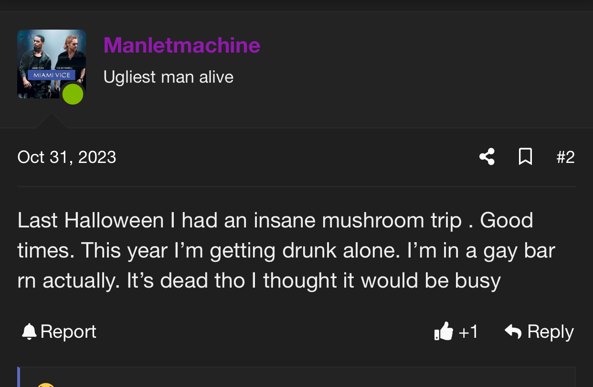Click the share post icon
This screenshot has width=593, height=387.
487,157
